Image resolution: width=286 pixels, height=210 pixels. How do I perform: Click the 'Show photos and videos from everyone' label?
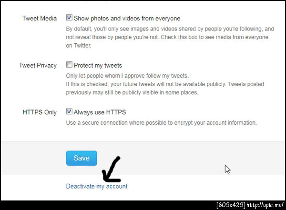click(x=127, y=18)
